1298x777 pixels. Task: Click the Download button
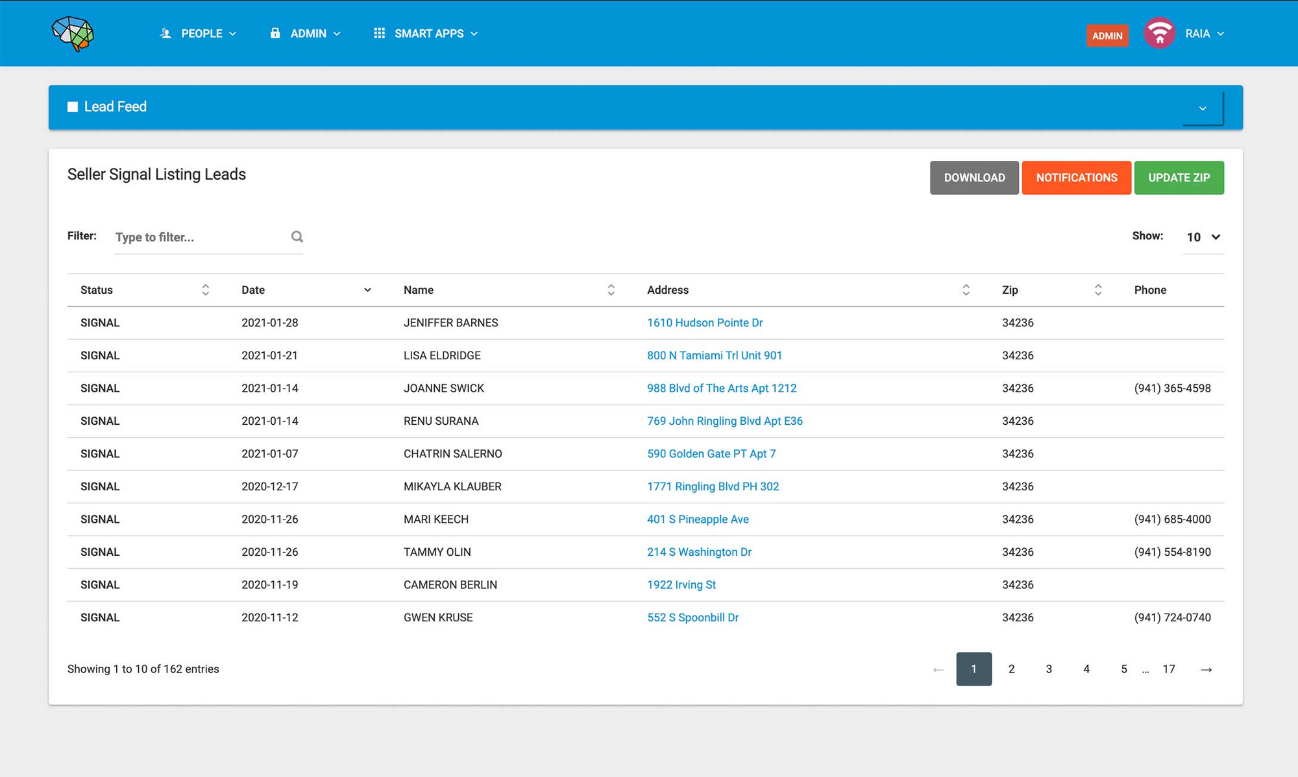pyautogui.click(x=974, y=178)
